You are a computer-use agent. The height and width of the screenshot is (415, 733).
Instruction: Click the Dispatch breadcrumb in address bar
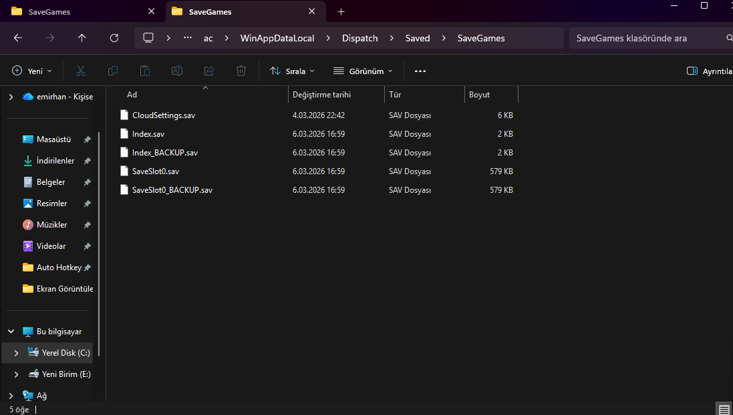pyautogui.click(x=359, y=38)
